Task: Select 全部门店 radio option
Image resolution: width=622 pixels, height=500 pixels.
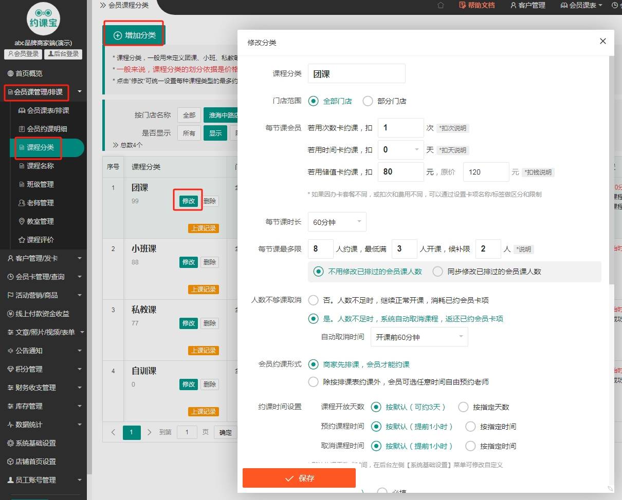Action: tap(330, 101)
